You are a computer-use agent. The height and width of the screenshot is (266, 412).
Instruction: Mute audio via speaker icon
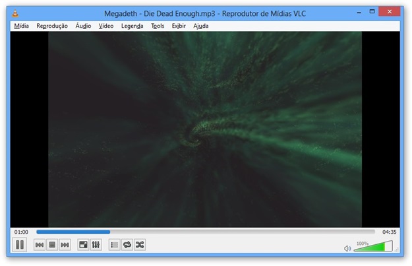(x=347, y=248)
